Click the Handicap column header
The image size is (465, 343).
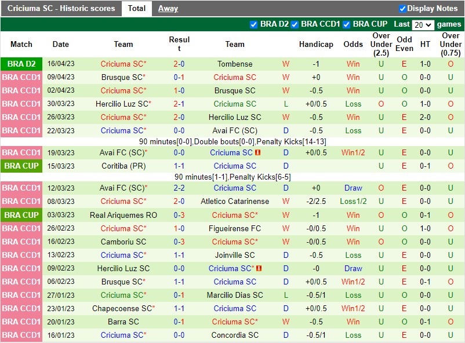coord(316,44)
